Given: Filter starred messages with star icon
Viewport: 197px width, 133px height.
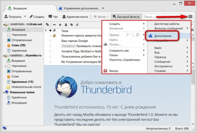Looking at the screenshot, I should click(60, 25).
